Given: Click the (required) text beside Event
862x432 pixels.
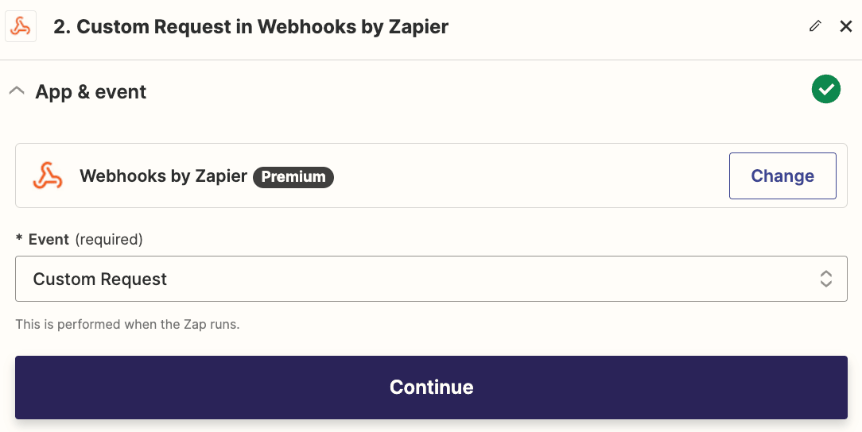Looking at the screenshot, I should [x=109, y=239].
